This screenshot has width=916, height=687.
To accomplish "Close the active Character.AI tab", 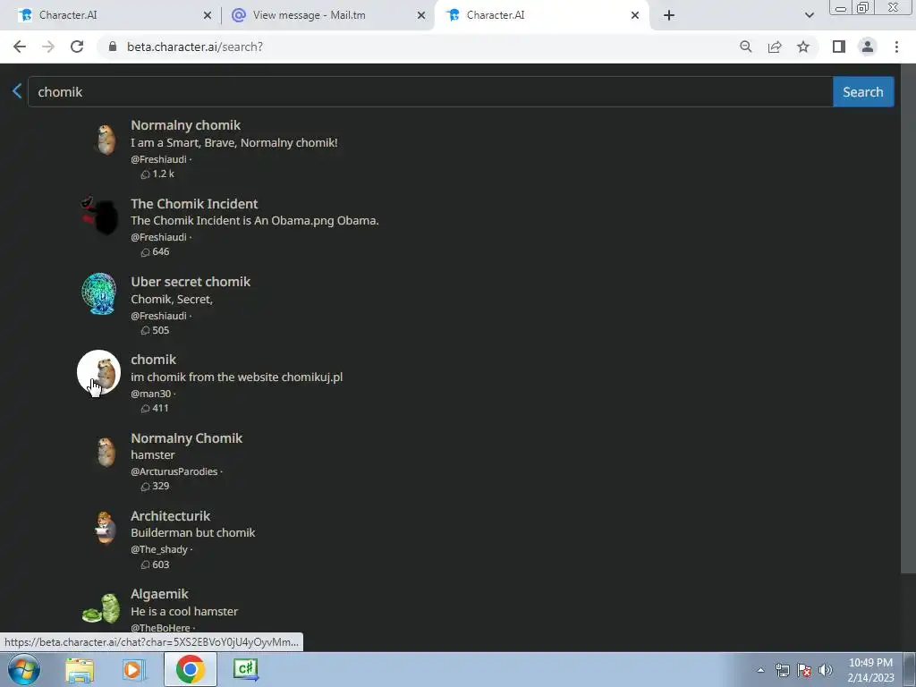I will coord(635,15).
